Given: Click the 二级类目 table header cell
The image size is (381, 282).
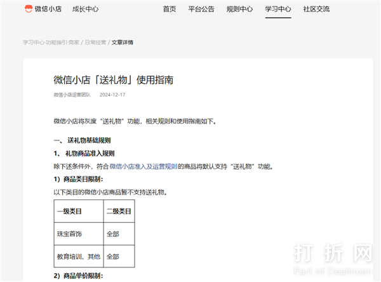Looking at the screenshot, I should (x=119, y=211).
